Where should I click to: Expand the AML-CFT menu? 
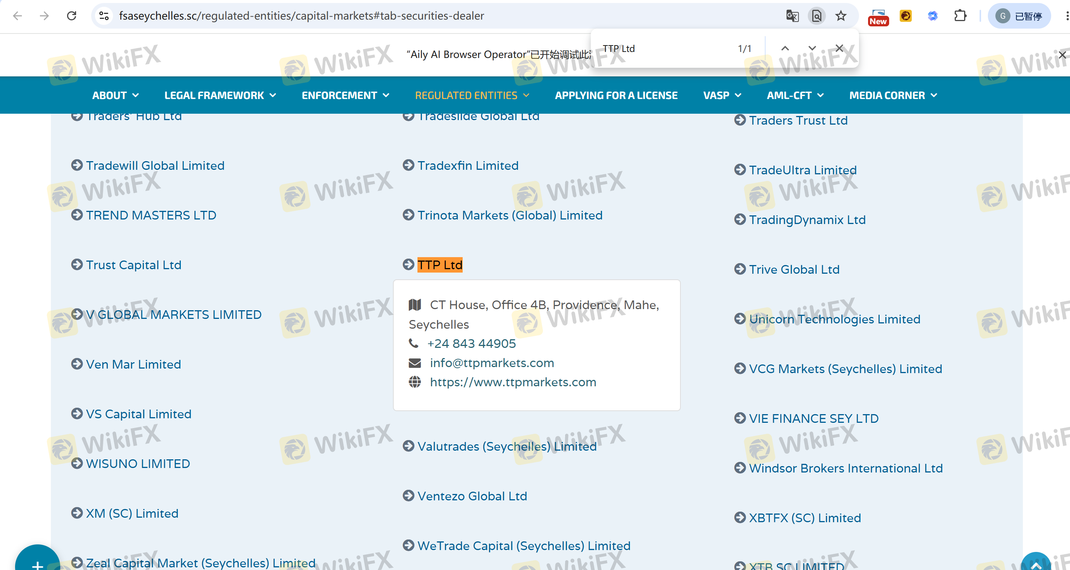[x=795, y=95]
